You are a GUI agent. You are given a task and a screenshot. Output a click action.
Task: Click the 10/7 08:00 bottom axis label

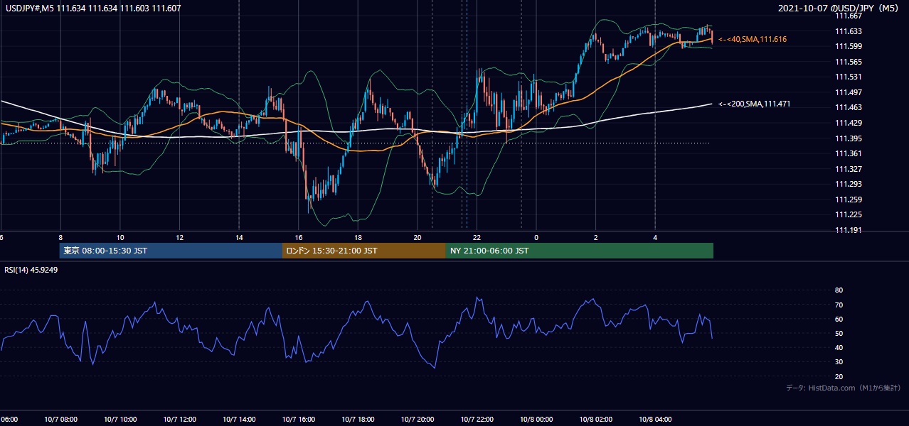(x=60, y=420)
